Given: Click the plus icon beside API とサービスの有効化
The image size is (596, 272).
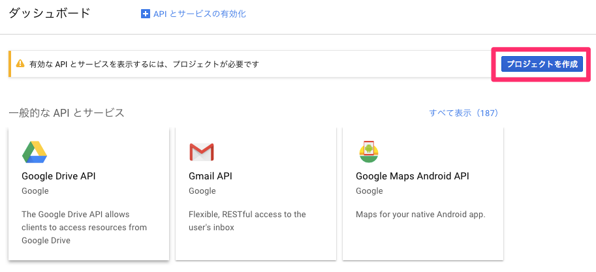Looking at the screenshot, I should (x=146, y=14).
